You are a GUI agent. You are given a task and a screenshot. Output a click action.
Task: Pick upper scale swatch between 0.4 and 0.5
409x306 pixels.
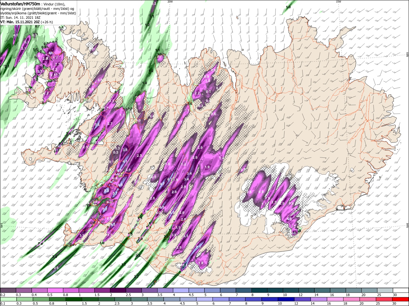[39, 290]
